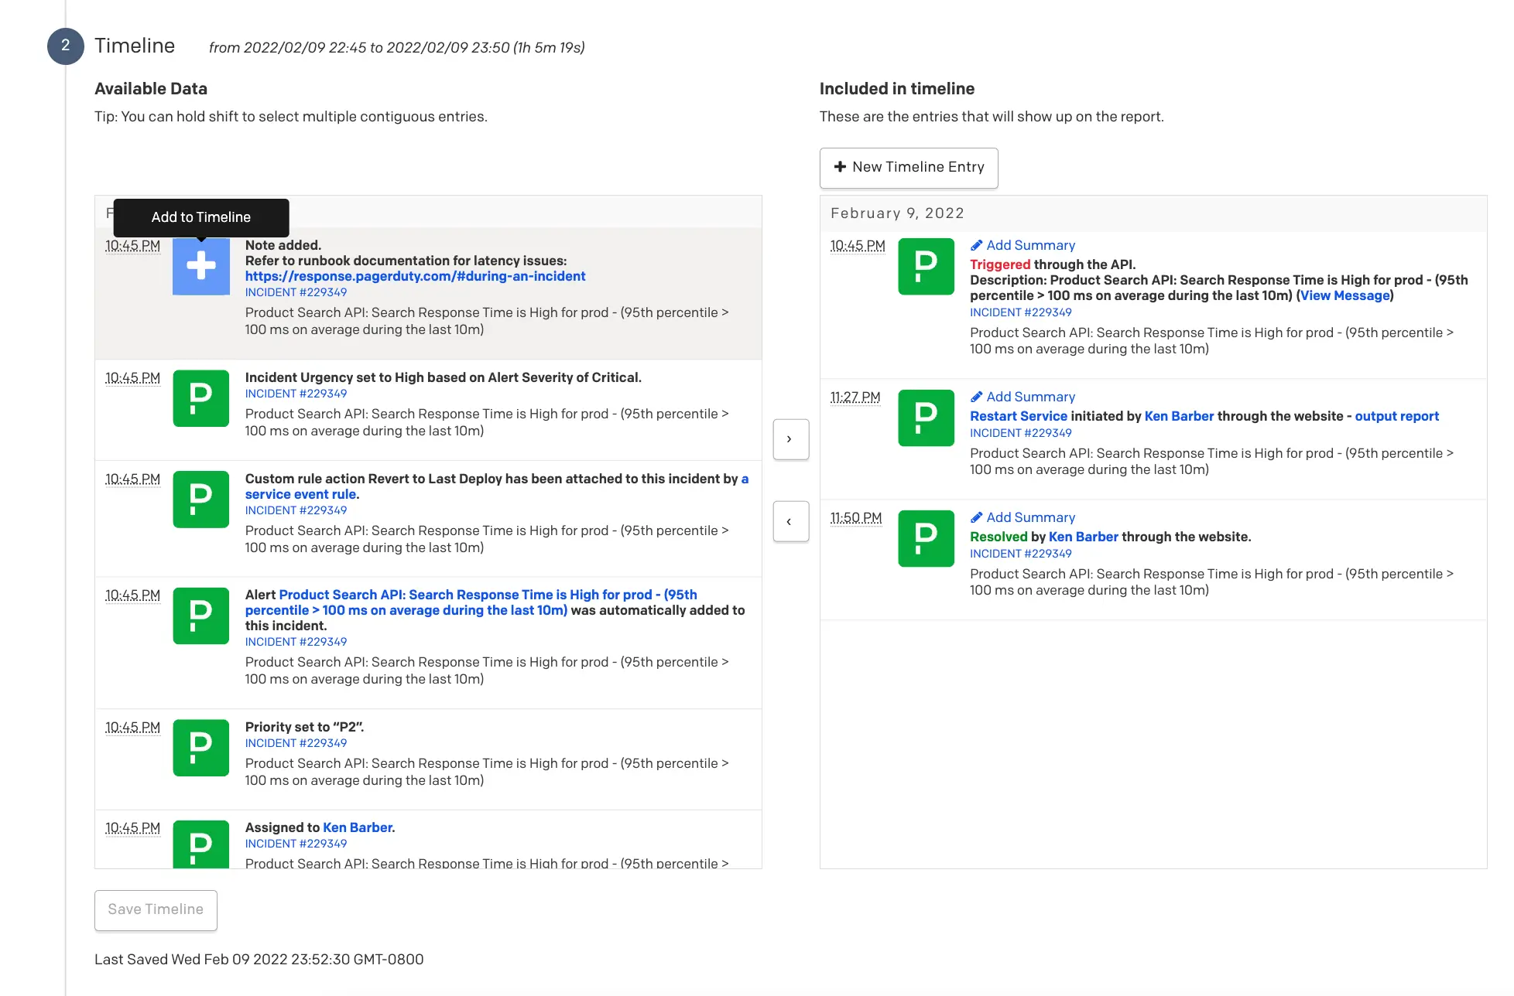The width and height of the screenshot is (1514, 996).
Task: Move selected entry left out of timeline
Action: pyautogui.click(x=790, y=521)
